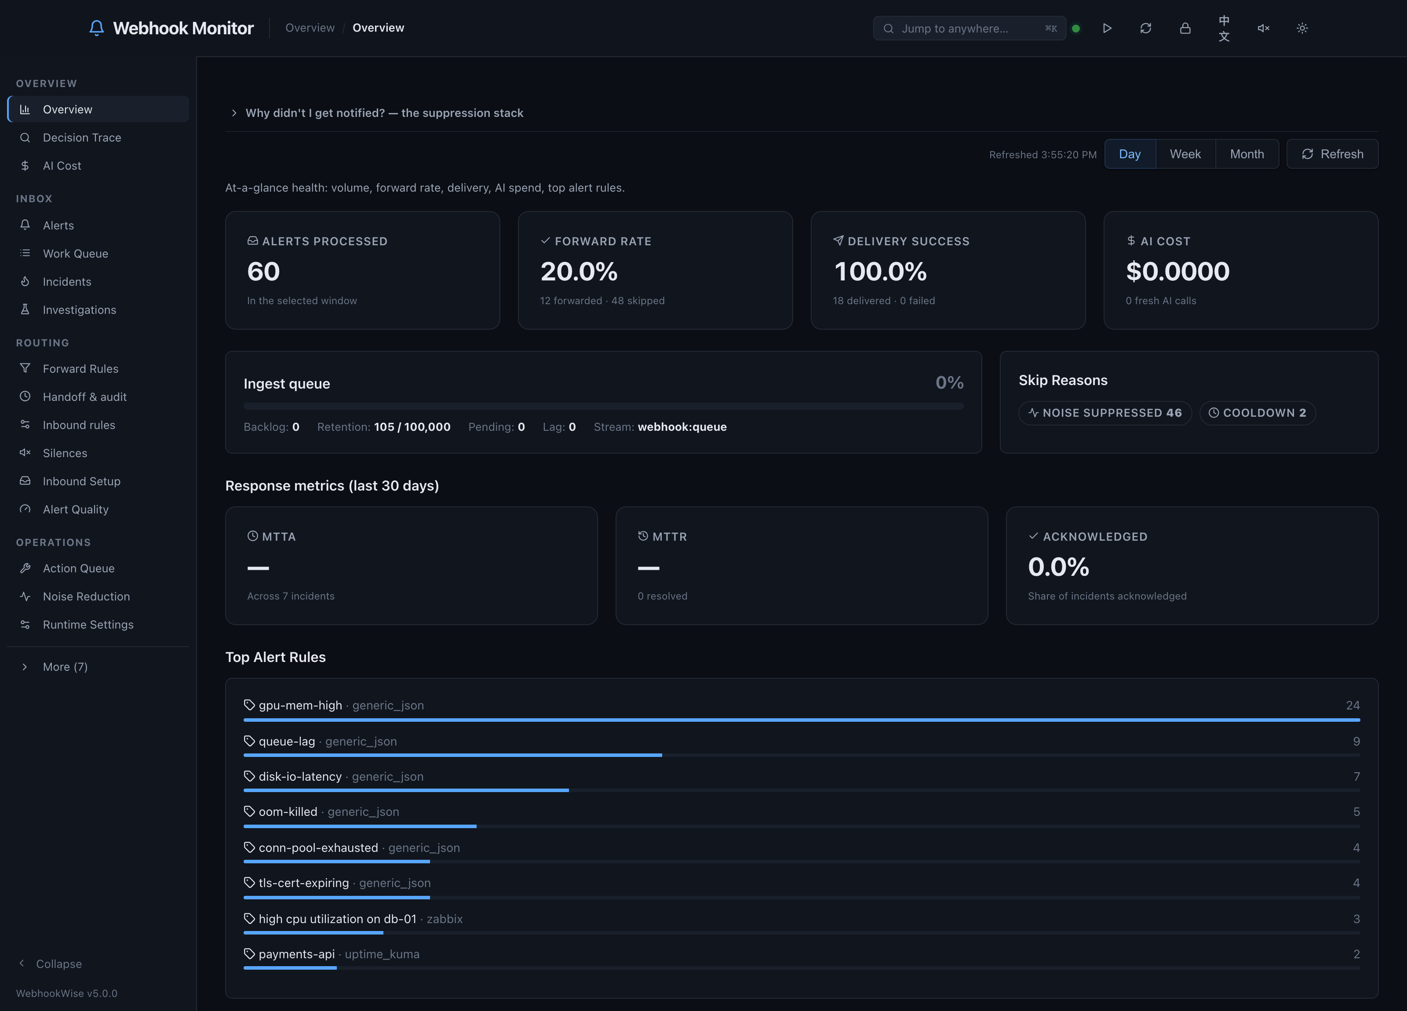Click the Alerts bell icon in the sidebar
Viewport: 1407px width, 1011px height.
pyautogui.click(x=25, y=225)
